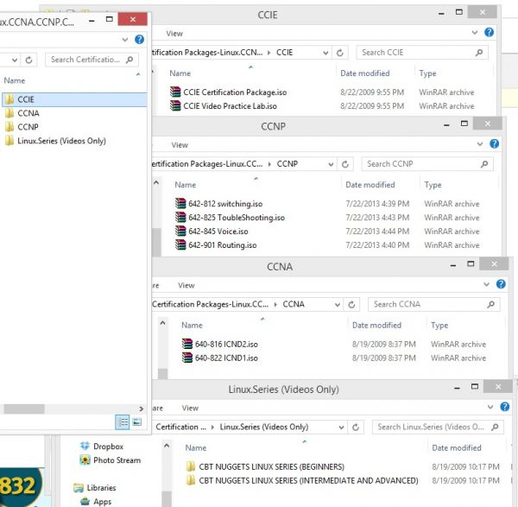Click horizontal scrollbar thumb in left window
Image resolution: width=518 pixels, height=507 pixels.
(x=24, y=409)
